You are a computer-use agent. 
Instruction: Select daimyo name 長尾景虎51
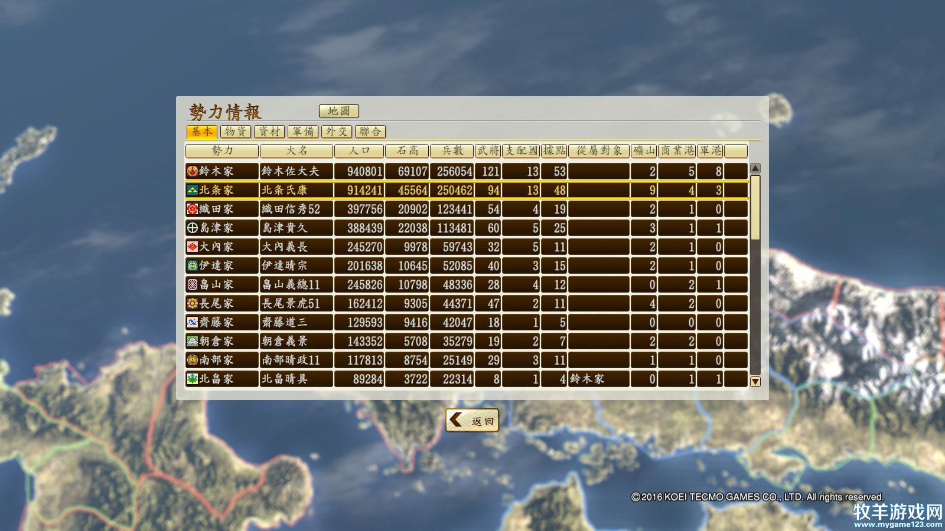click(291, 303)
